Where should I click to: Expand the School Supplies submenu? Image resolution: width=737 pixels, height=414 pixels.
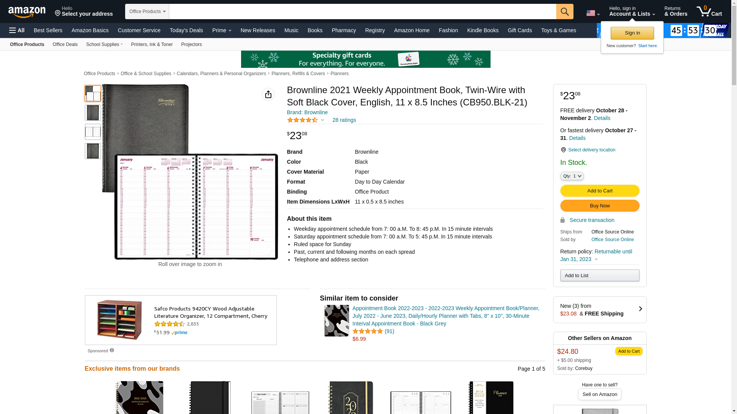[x=104, y=44]
